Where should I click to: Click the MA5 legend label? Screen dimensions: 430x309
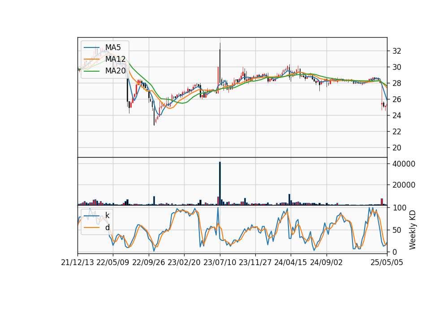(x=113, y=47)
